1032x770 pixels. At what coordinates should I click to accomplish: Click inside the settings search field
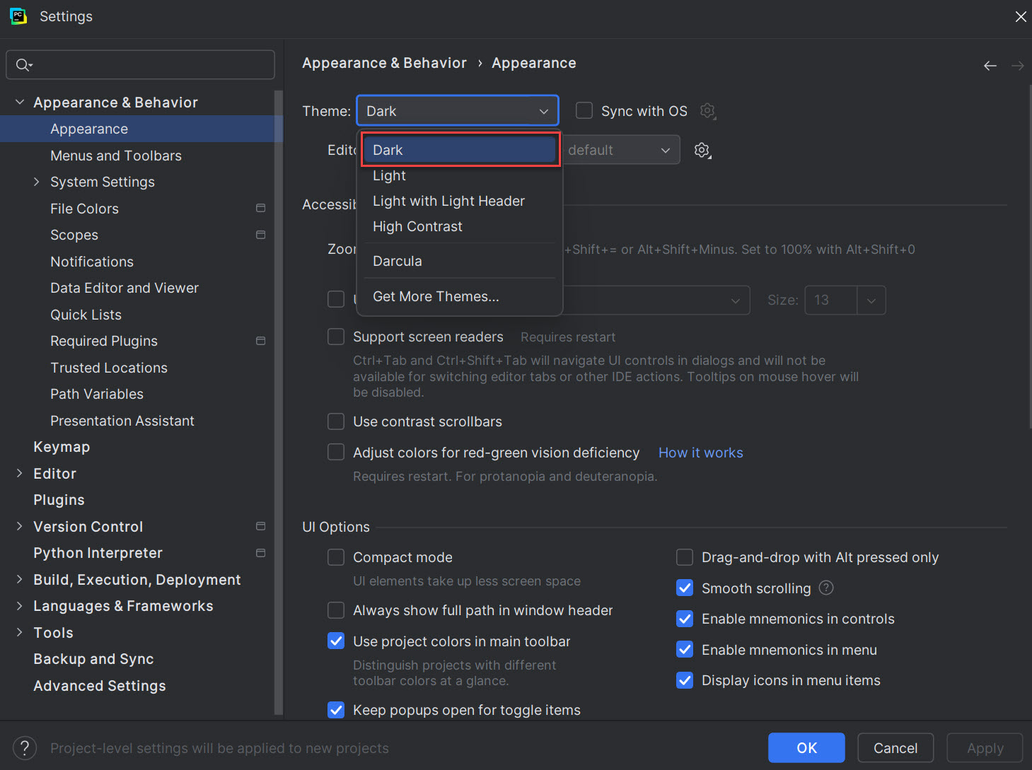(x=140, y=64)
